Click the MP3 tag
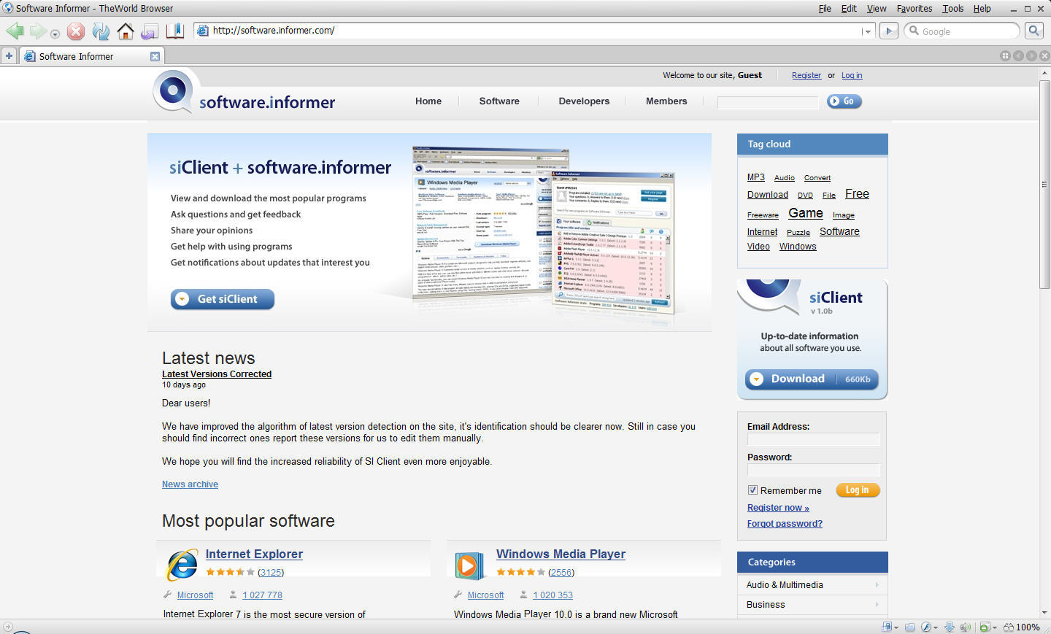Image resolution: width=1051 pixels, height=634 pixels. click(x=756, y=177)
